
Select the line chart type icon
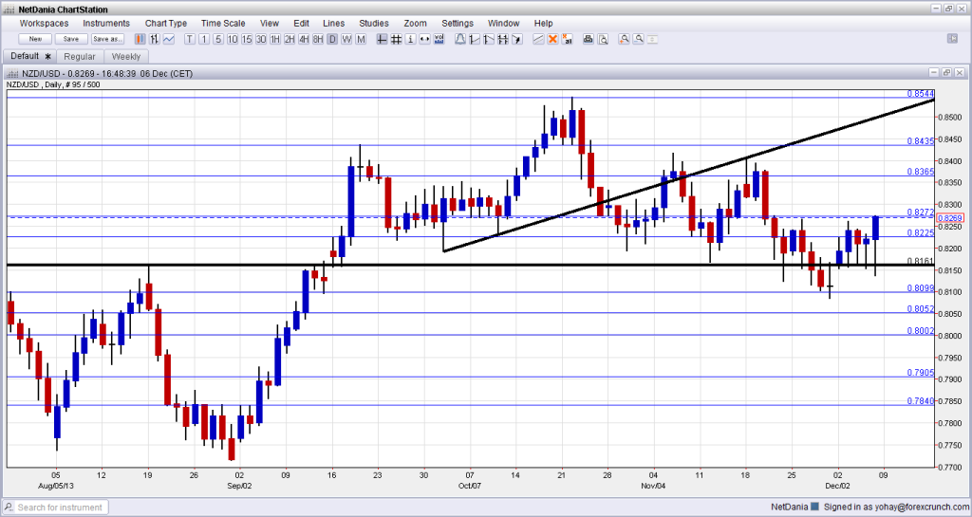(169, 39)
